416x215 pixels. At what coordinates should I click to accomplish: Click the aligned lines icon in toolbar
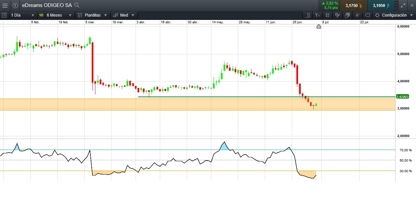click(x=307, y=15)
